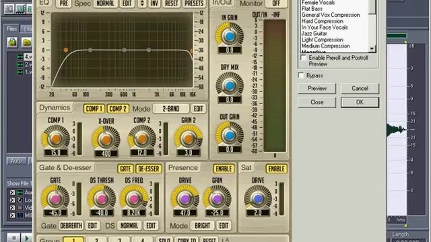Click the OUT GAIN knob

(x=230, y=135)
